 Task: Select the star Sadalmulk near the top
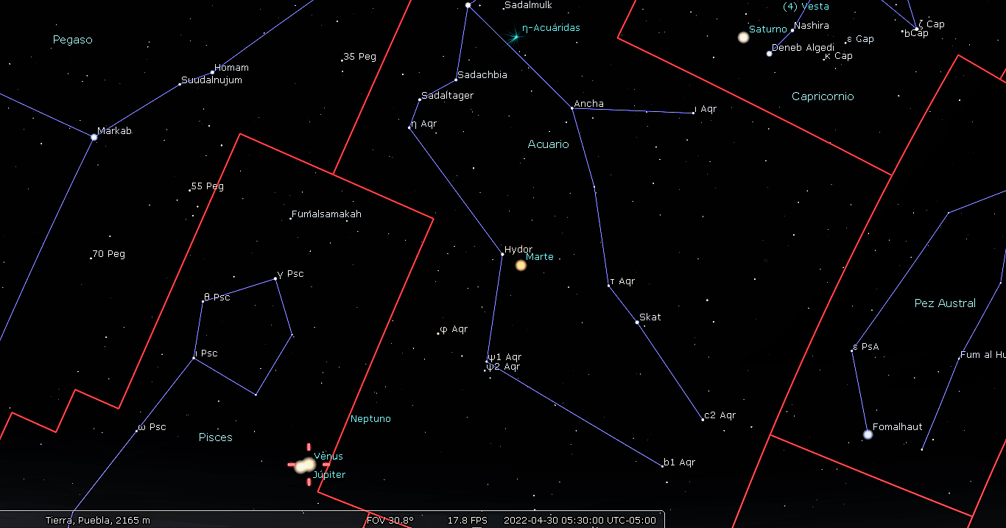click(468, 5)
